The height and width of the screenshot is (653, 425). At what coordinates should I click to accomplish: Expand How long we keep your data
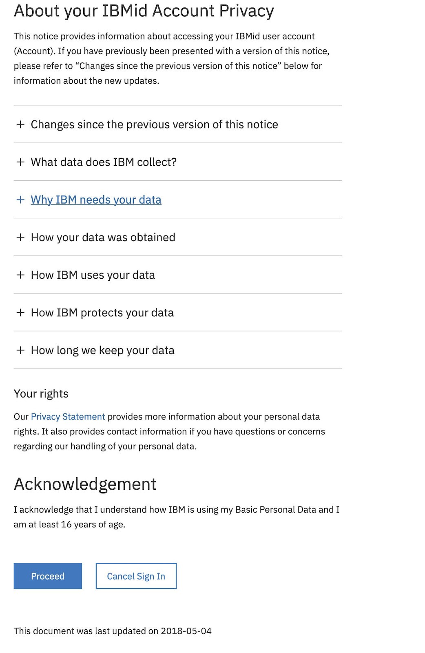click(x=102, y=350)
